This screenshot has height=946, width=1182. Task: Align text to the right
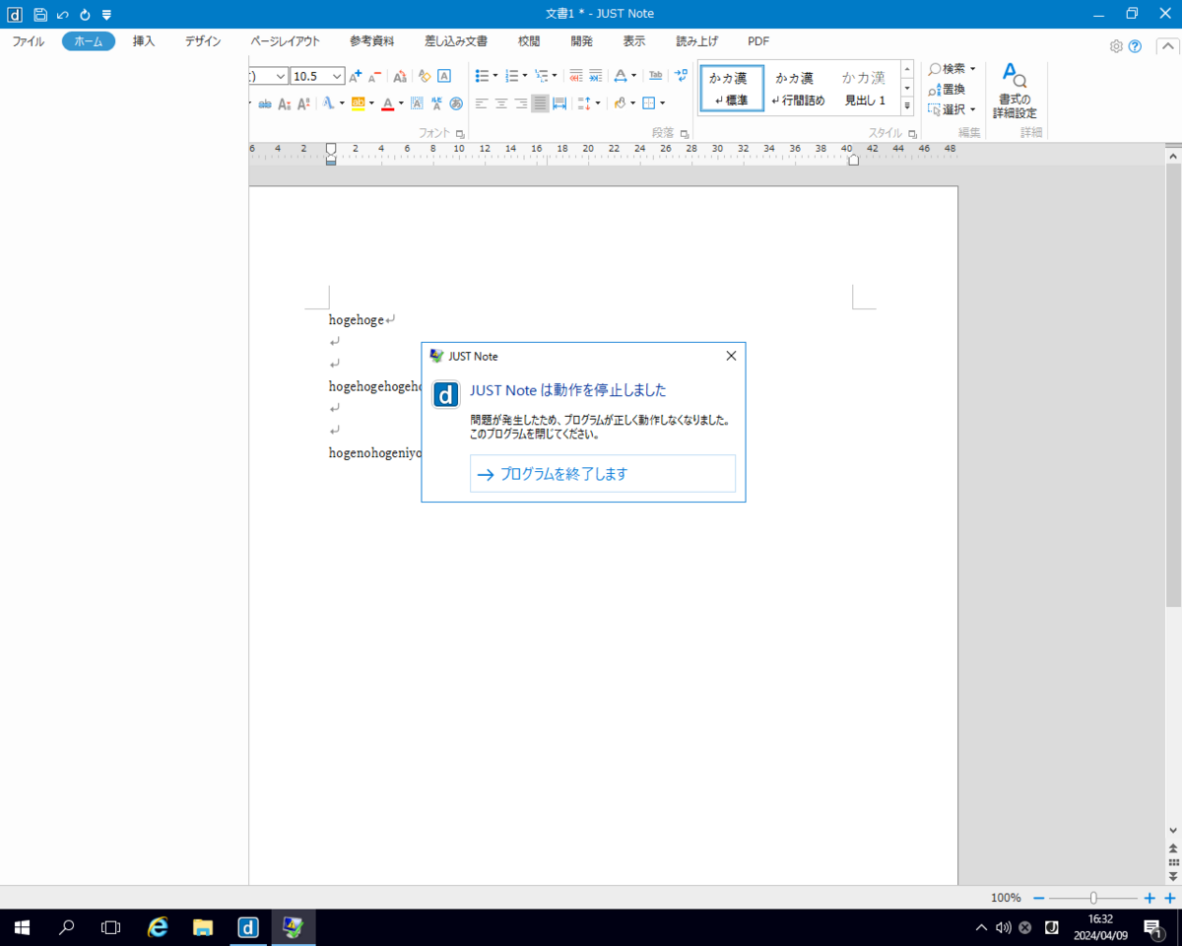tap(521, 103)
